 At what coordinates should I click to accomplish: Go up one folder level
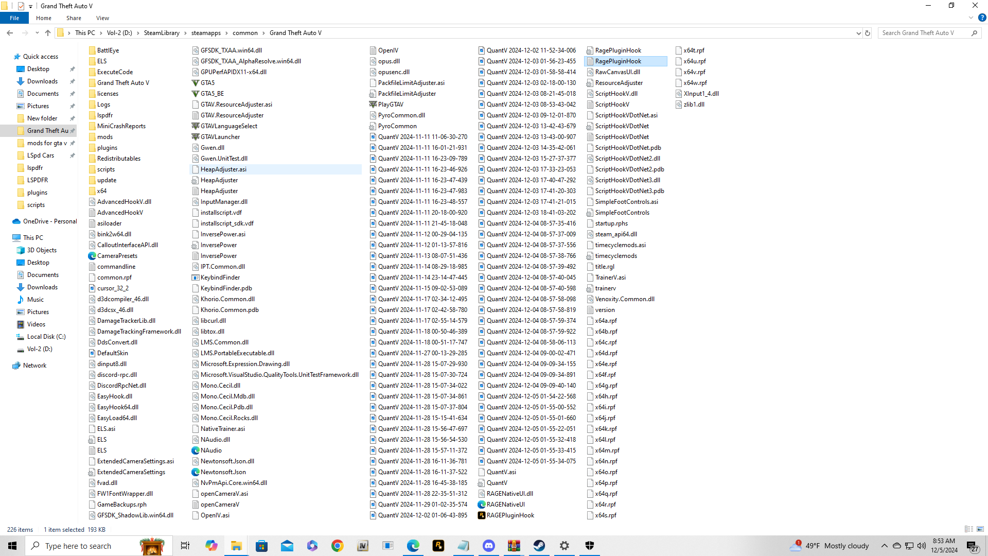48,33
